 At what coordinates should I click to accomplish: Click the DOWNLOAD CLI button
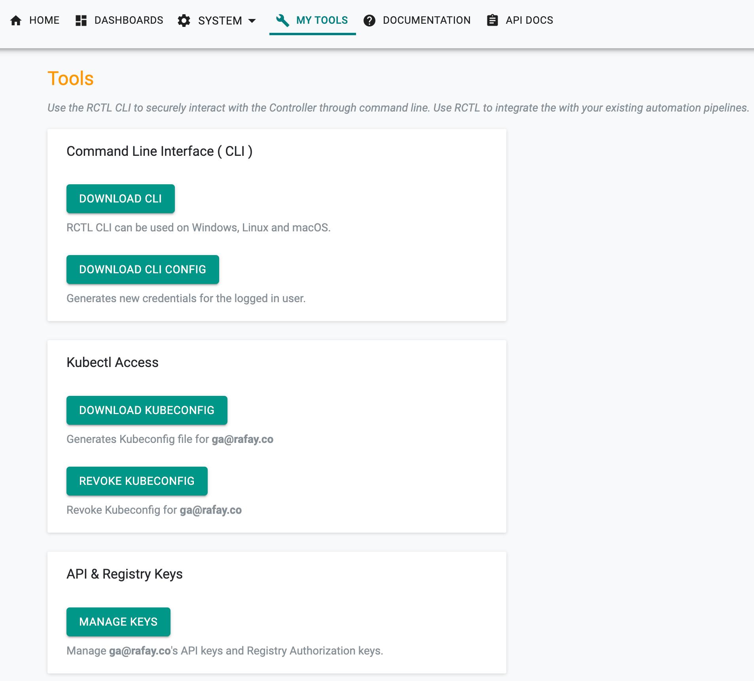pos(121,199)
